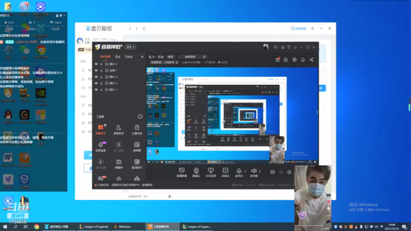Toggle visibility of 图片 4 source
Viewport: 411px width, 231px height.
[96, 76]
